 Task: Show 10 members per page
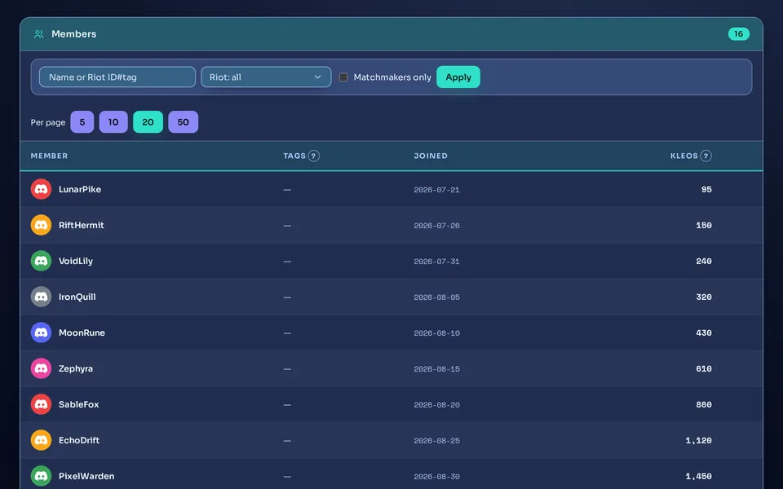[x=113, y=121]
